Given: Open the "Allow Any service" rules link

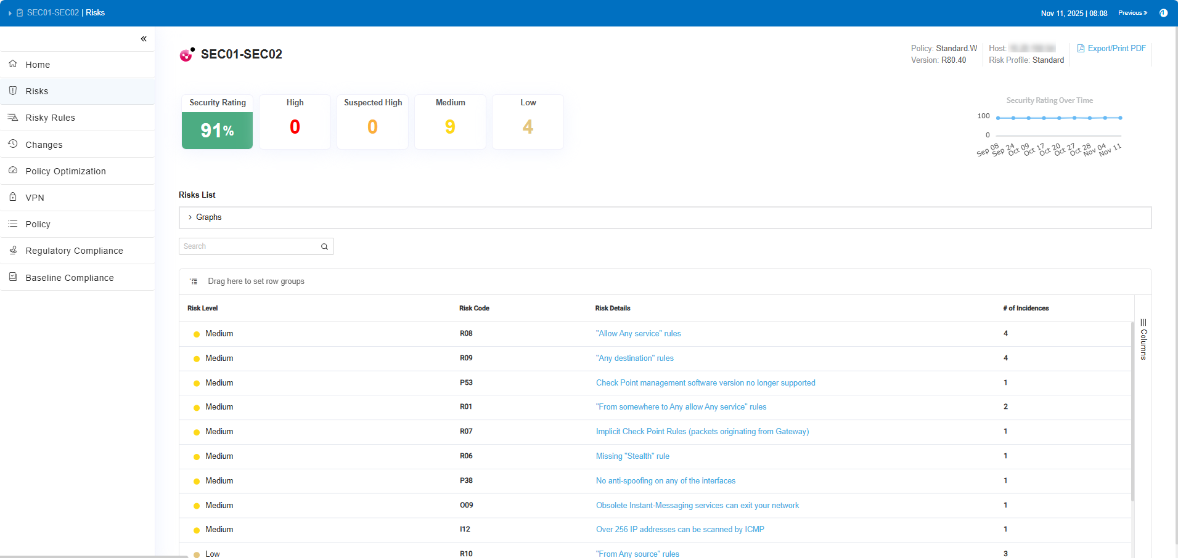Looking at the screenshot, I should (x=638, y=334).
